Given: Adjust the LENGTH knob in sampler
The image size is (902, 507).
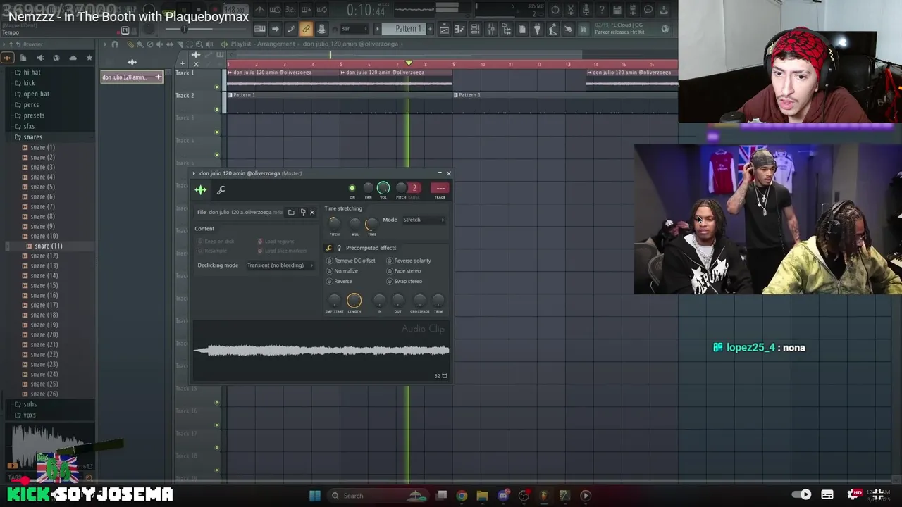Looking at the screenshot, I should [x=354, y=301].
